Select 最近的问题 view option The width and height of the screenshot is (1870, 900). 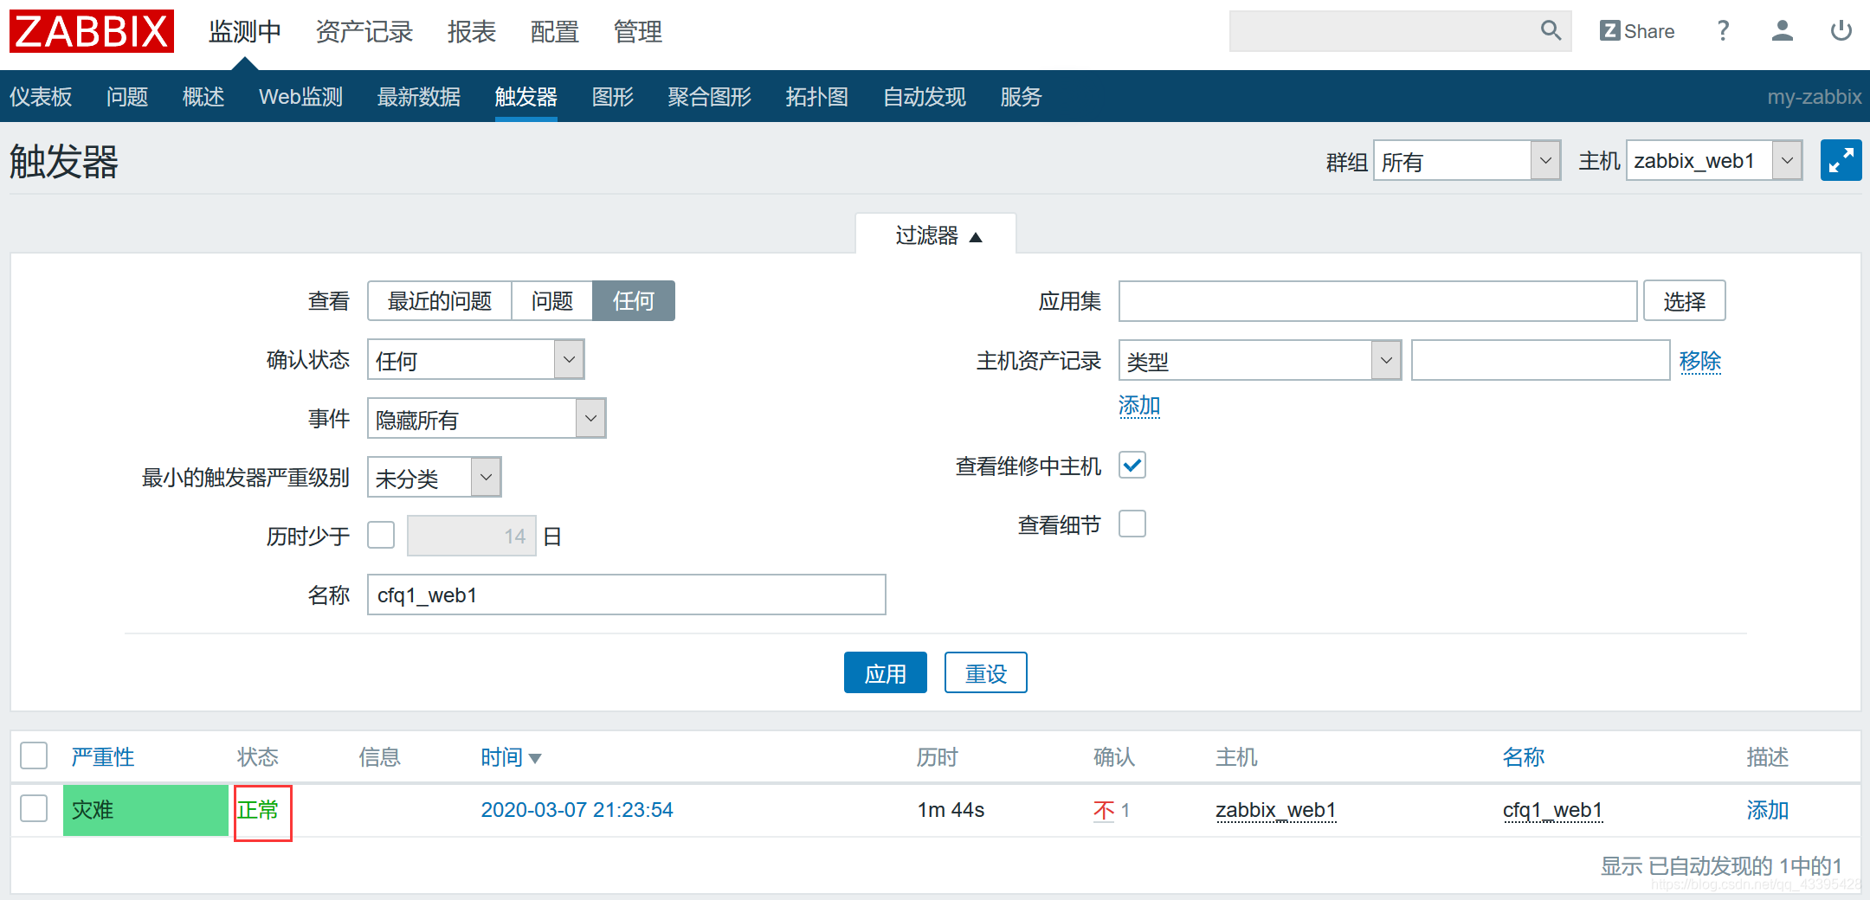pyautogui.click(x=440, y=301)
